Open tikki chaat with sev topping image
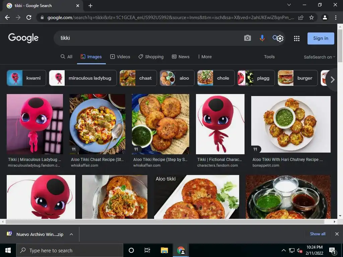The height and width of the screenshot is (257, 343). [x=115, y=197]
